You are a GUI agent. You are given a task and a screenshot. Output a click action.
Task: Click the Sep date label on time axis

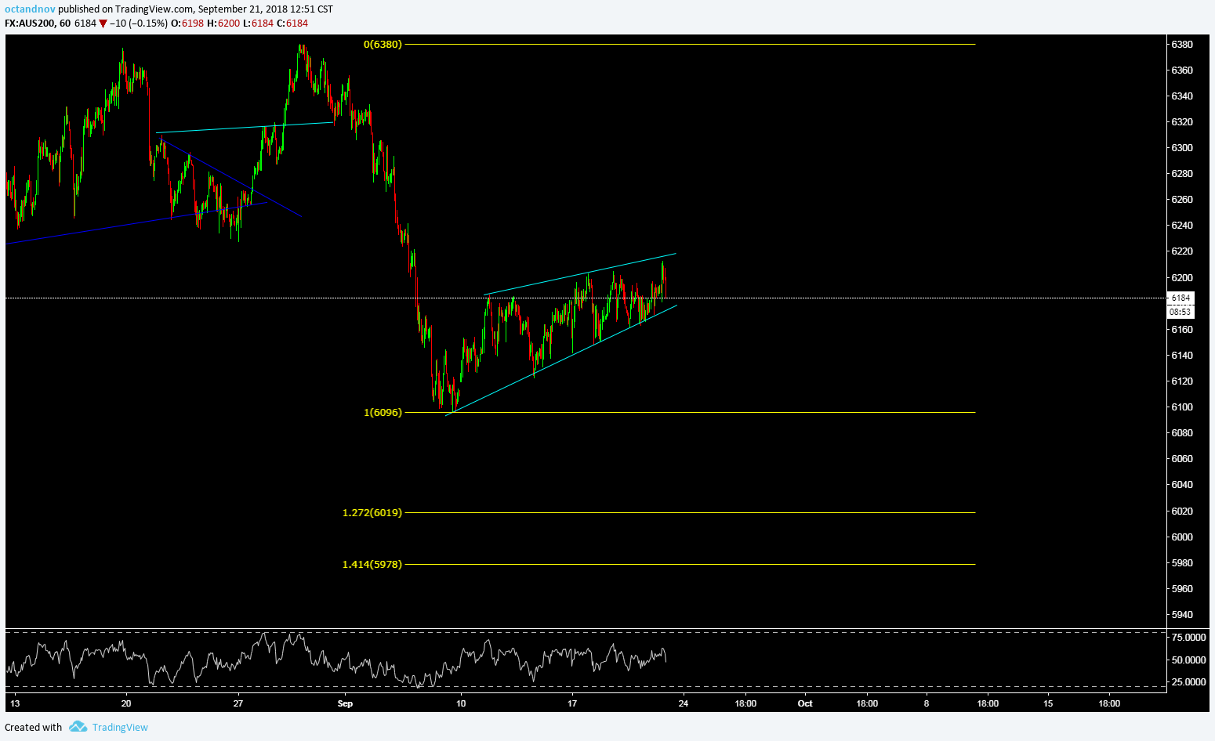(345, 703)
